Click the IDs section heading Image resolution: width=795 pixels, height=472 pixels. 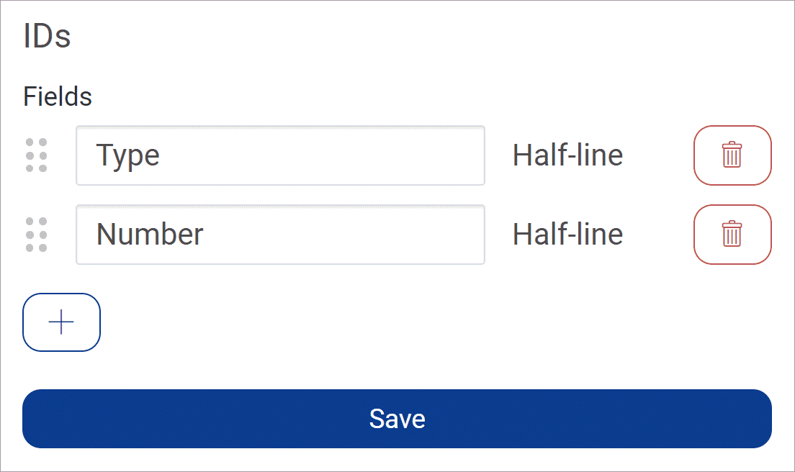click(x=47, y=36)
